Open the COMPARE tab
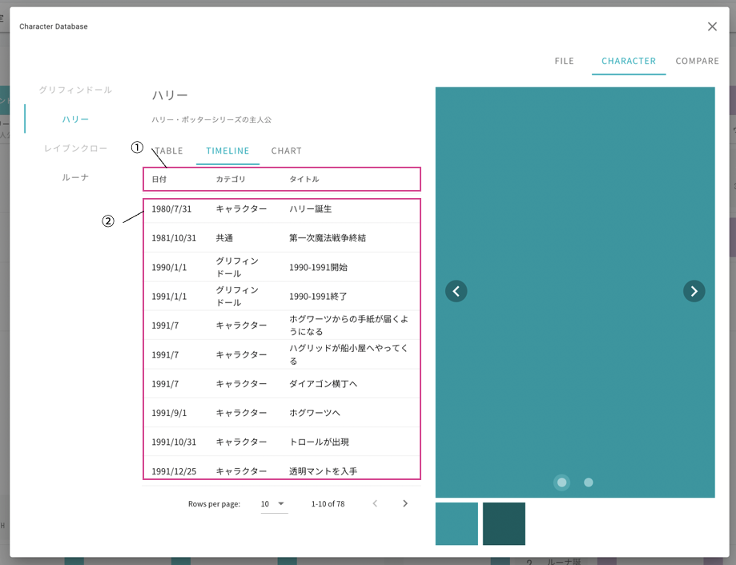This screenshot has height=565, width=736. pos(697,61)
